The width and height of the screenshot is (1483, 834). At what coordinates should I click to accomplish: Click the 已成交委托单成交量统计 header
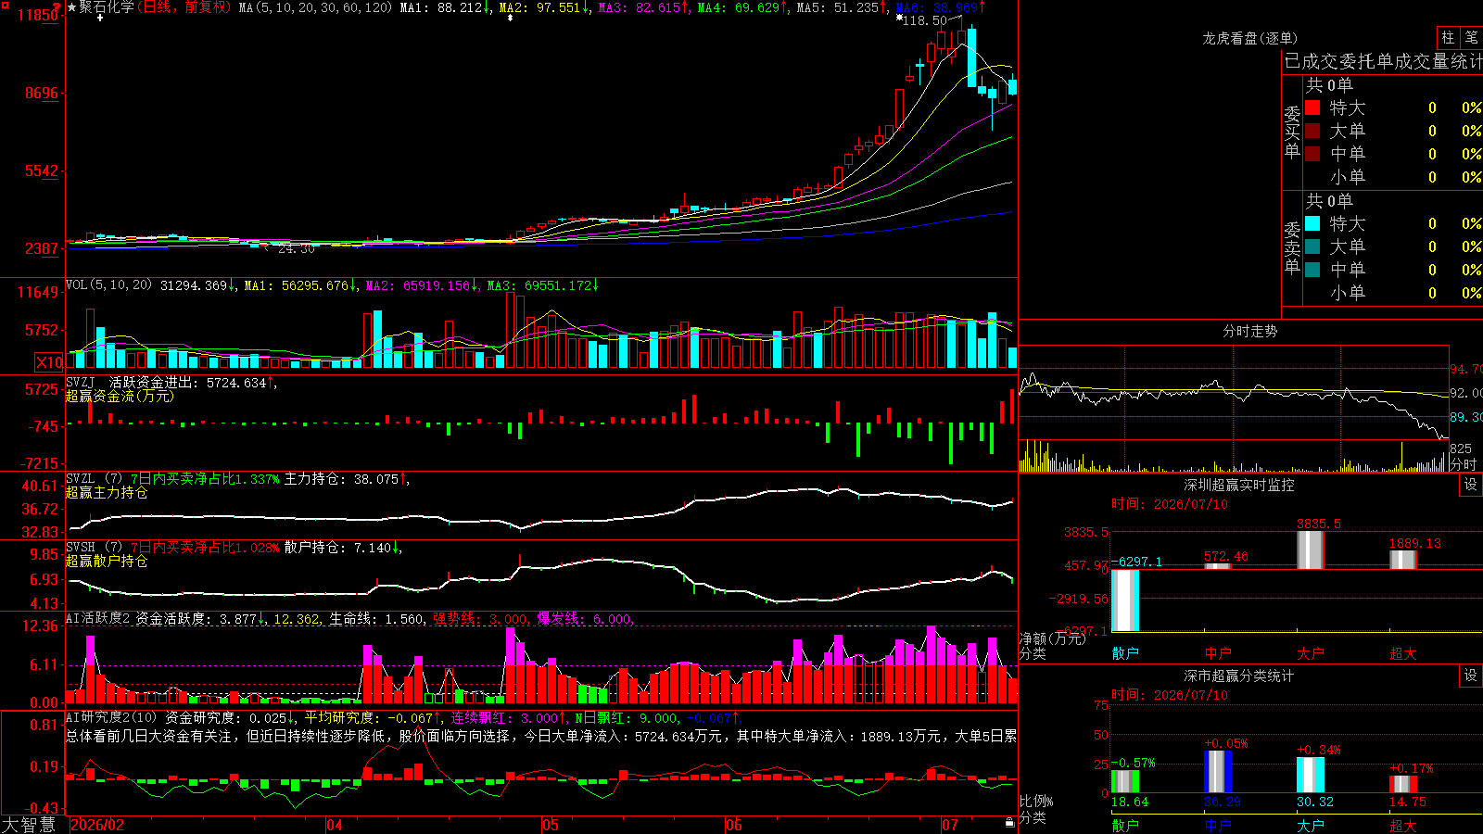pyautogui.click(x=1383, y=61)
